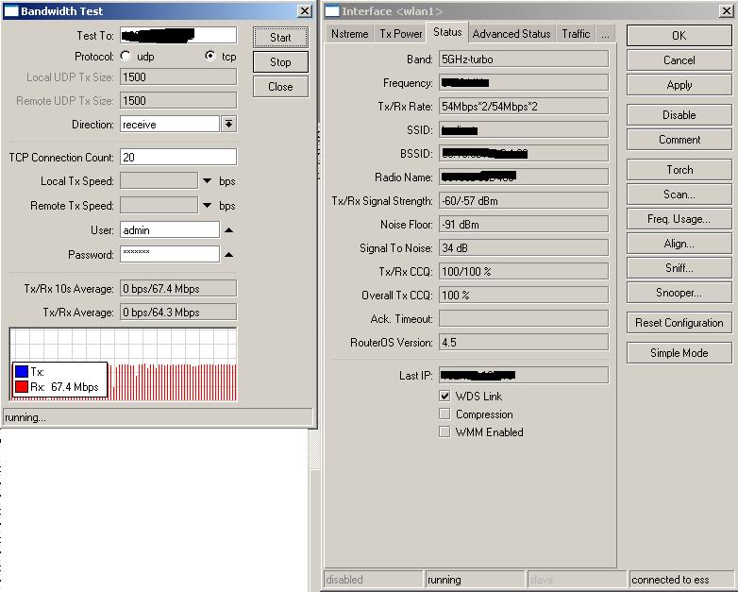Viewport: 738px width, 592px height.
Task: Collapse the User field arrow
Action: (228, 230)
